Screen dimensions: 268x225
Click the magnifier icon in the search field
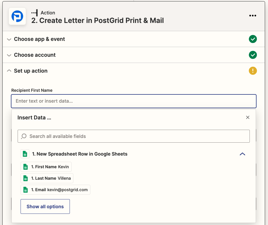pos(24,136)
